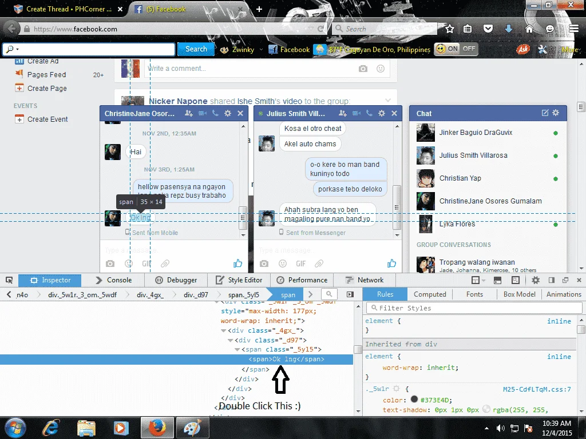Toggle the Ask toolbar ON/OFF switch
The width and height of the screenshot is (586, 439).
[456, 49]
